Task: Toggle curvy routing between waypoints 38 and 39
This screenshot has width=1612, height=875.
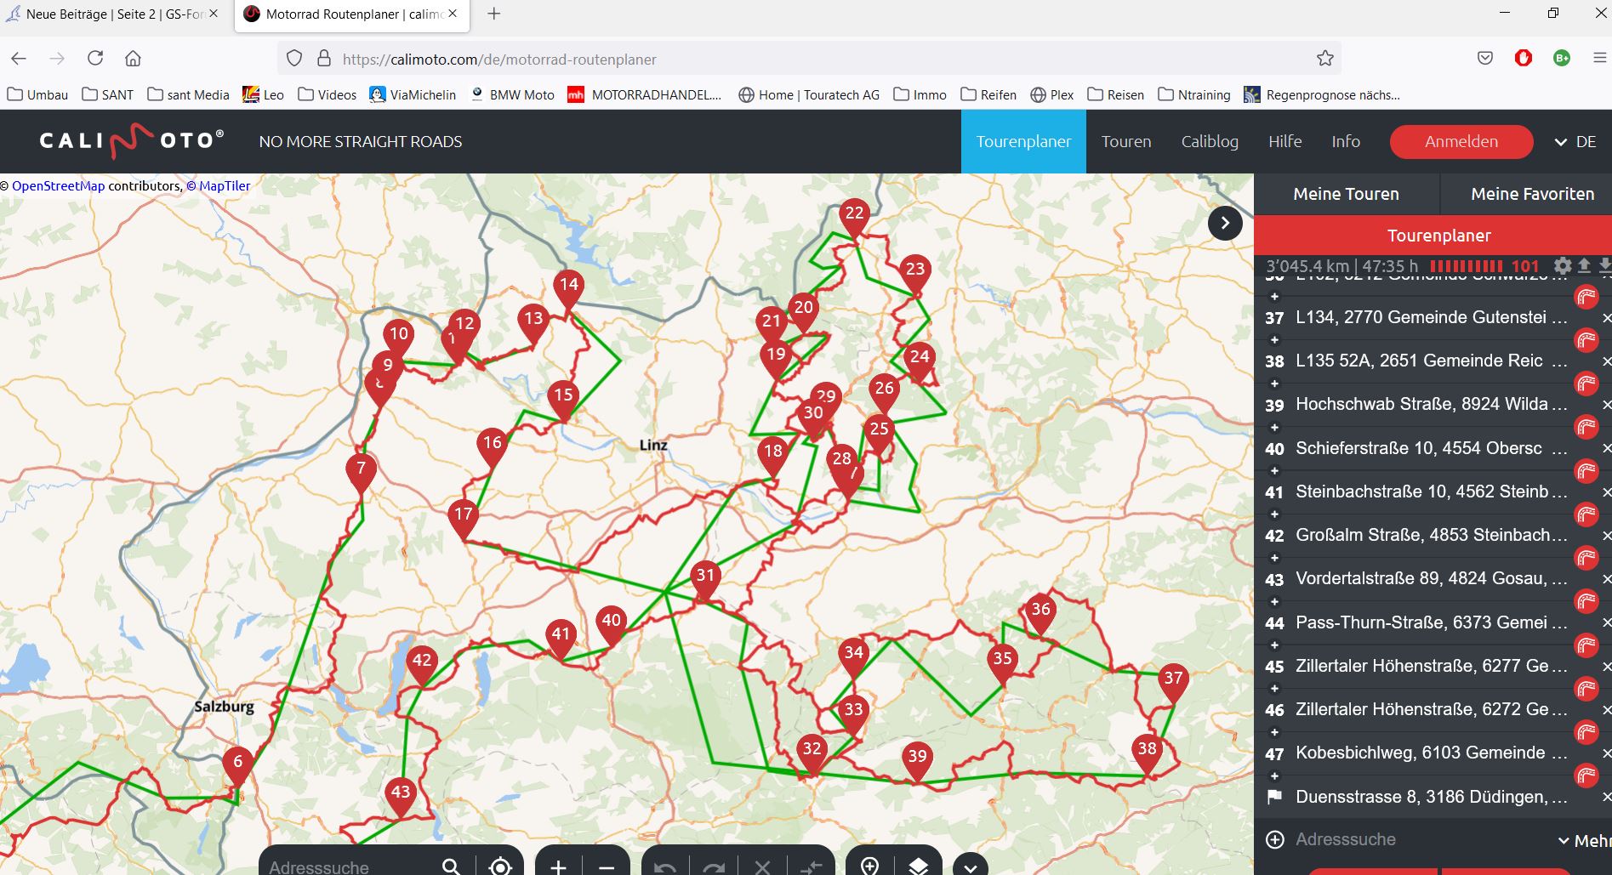Action: (1586, 384)
